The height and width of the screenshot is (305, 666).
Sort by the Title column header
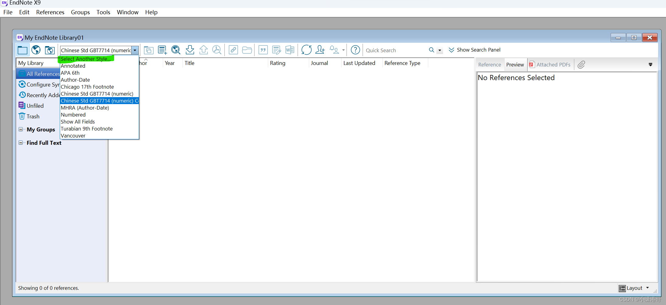pos(225,63)
